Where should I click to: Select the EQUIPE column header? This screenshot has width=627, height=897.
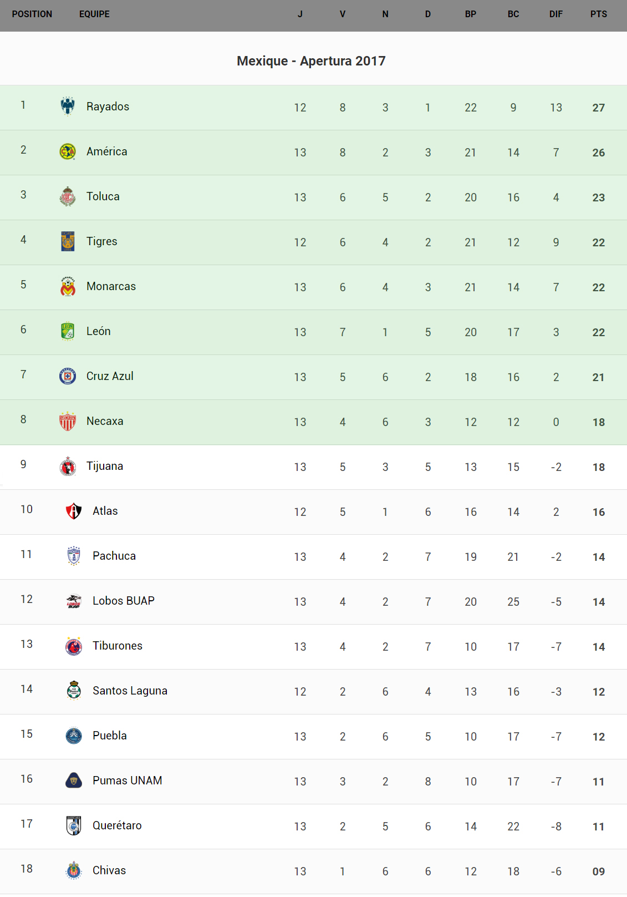click(94, 14)
